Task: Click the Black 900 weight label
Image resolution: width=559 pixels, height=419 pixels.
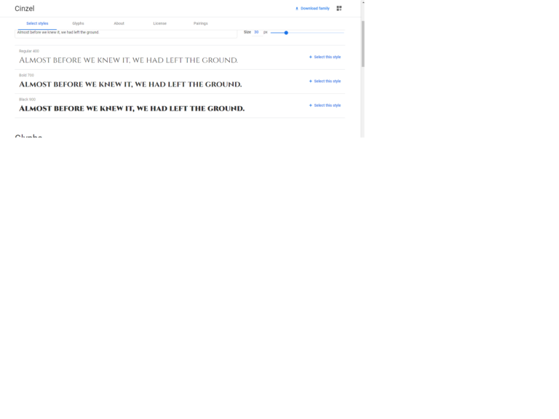Action: tap(27, 100)
